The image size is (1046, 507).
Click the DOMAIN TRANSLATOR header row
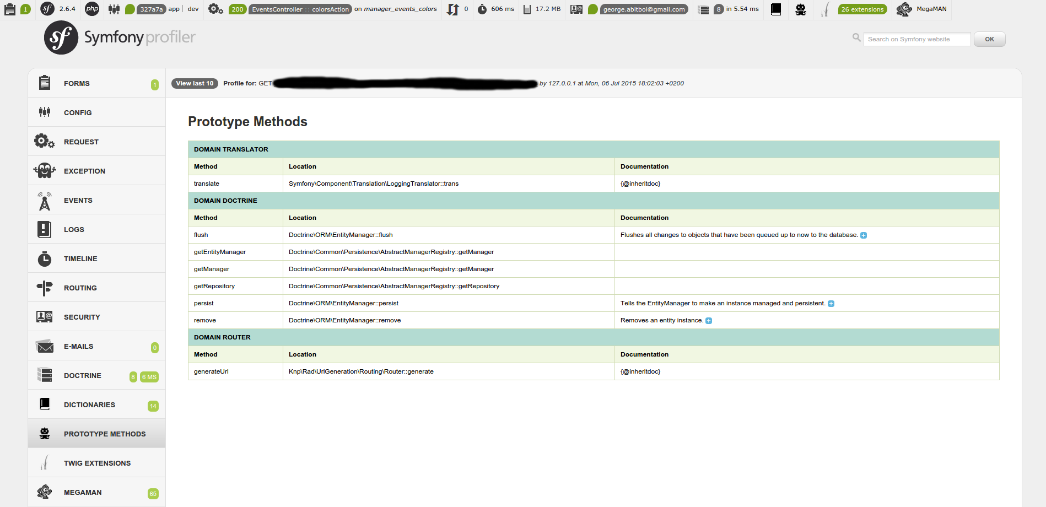[x=594, y=149]
